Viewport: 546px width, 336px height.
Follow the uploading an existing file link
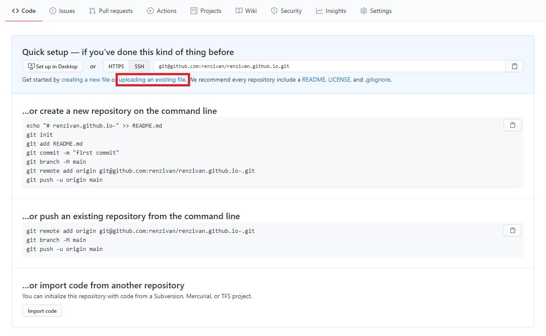point(152,79)
